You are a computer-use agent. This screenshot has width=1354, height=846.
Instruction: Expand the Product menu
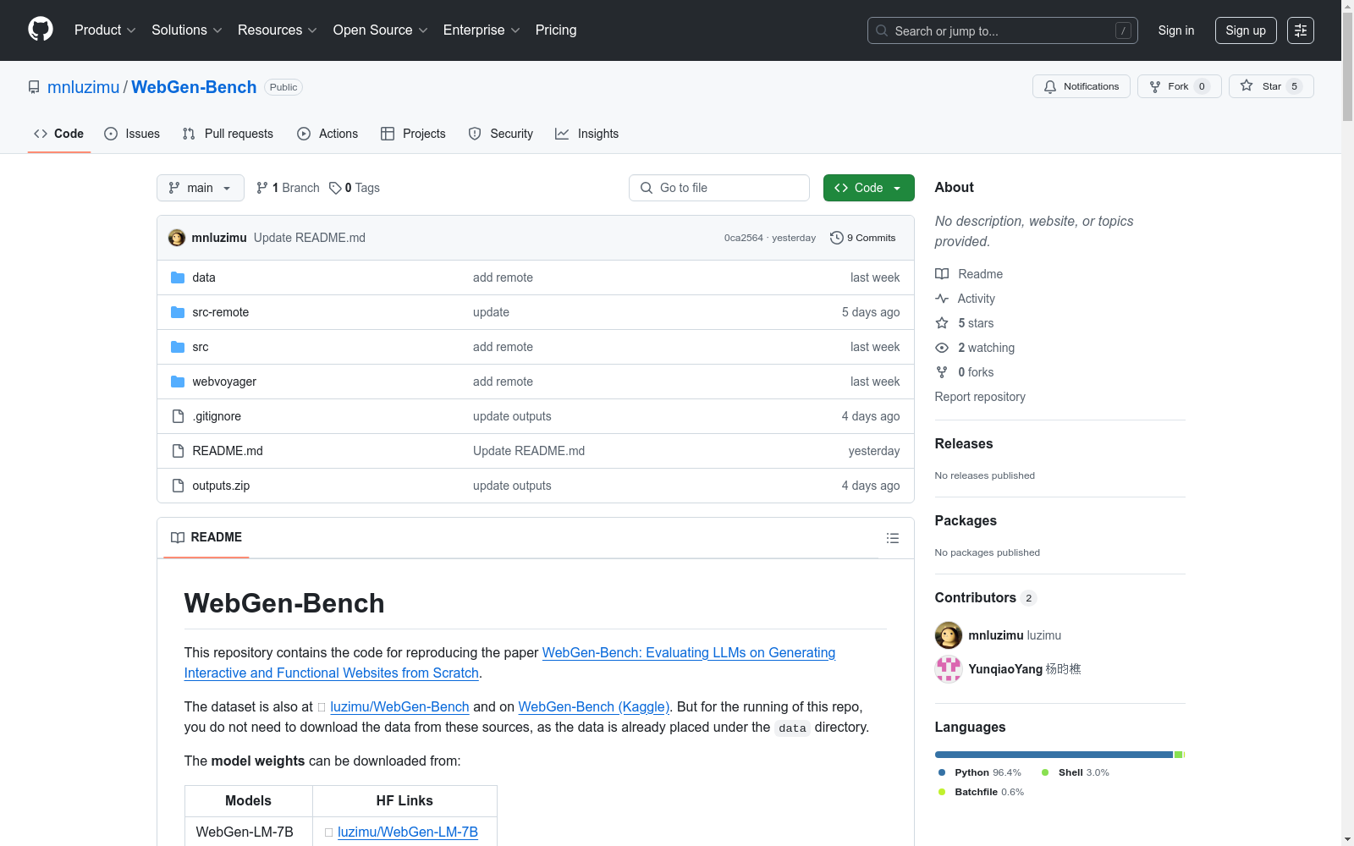[x=105, y=30]
